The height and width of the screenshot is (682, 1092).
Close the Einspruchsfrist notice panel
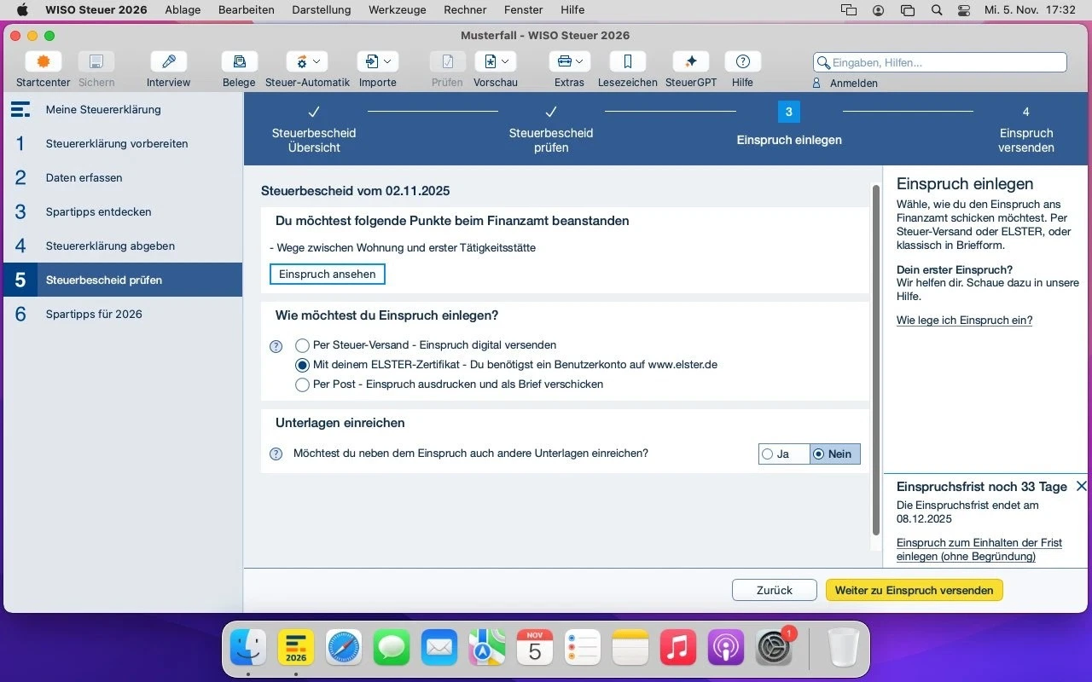[1081, 486]
